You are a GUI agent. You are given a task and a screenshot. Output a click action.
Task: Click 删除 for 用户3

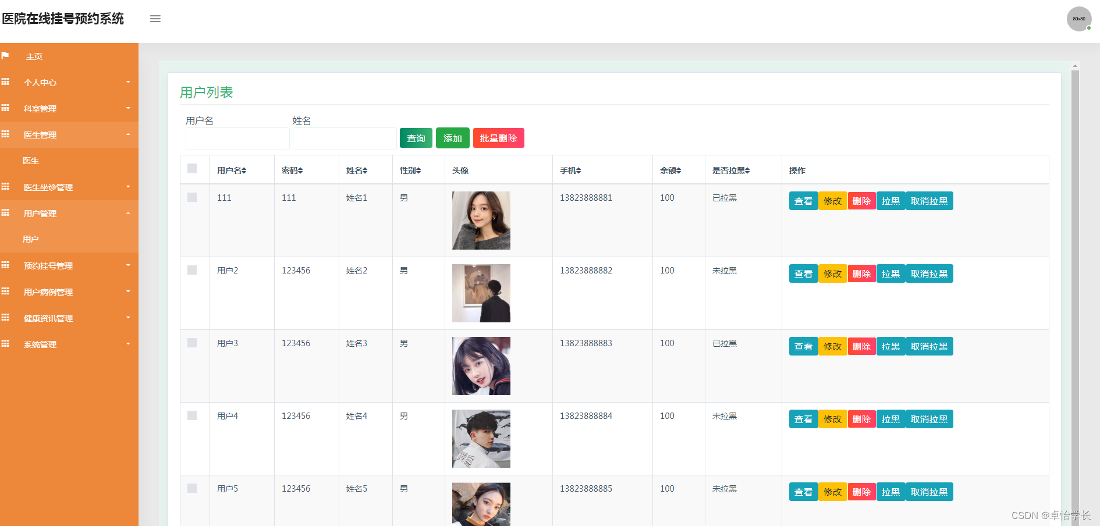[x=862, y=346]
